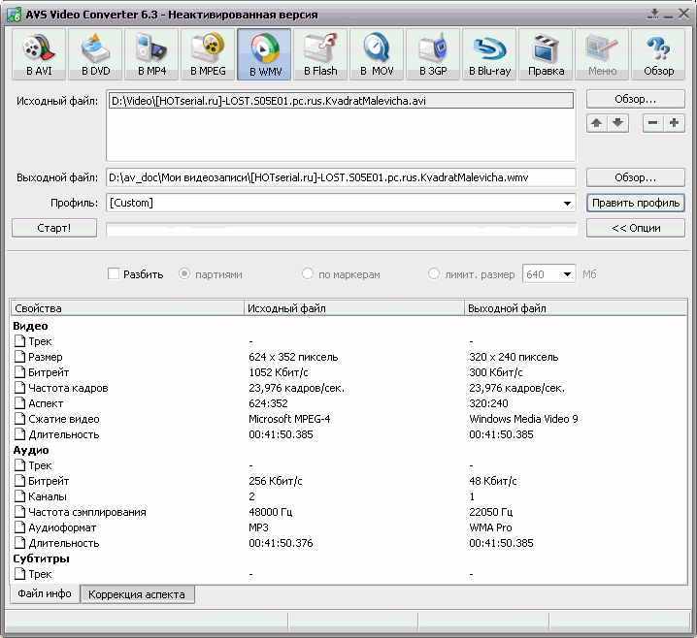Open the Профиль [Custom] dropdown
This screenshot has height=638, width=697.
click(341, 203)
